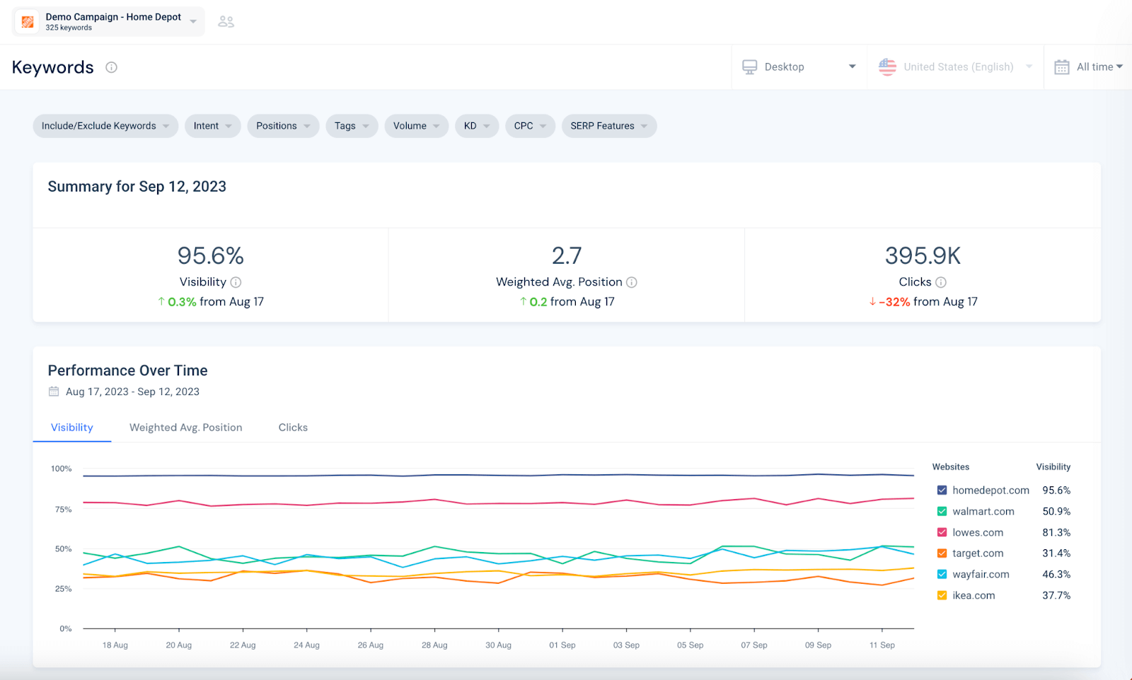Click the 395.9K clicks value
The width and height of the screenshot is (1132, 680).
point(923,255)
